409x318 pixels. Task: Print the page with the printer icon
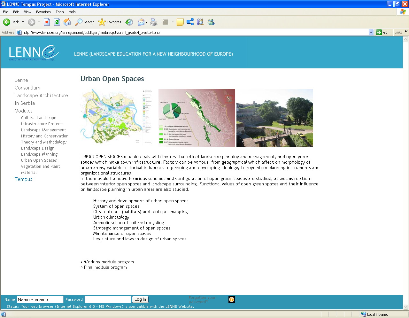154,22
